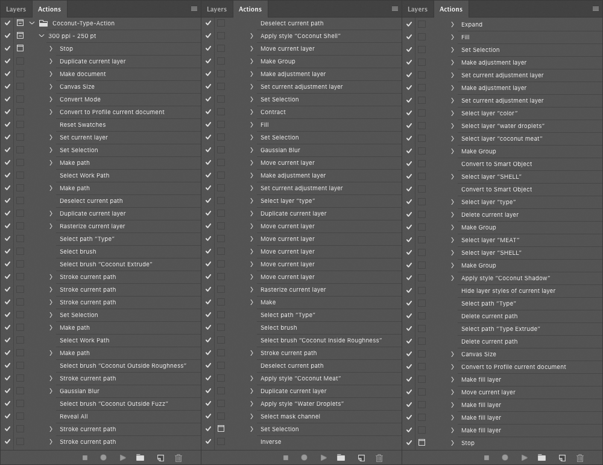This screenshot has width=603, height=465.
Task: Select Actions tab in left panel
Action: point(49,9)
